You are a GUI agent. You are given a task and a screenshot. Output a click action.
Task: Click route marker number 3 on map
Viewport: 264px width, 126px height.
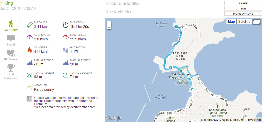click(x=170, y=68)
